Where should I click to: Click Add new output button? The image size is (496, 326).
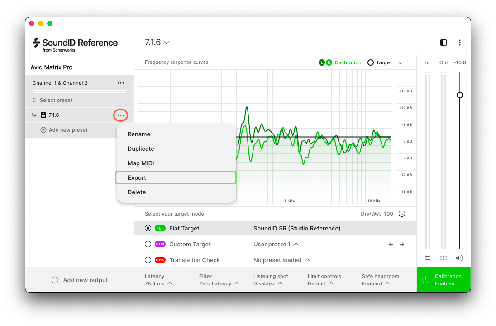click(x=80, y=280)
